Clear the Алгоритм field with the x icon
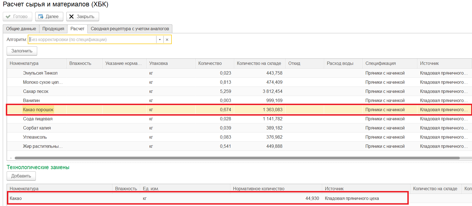Viewport: 472px width, 206px height. [167, 40]
